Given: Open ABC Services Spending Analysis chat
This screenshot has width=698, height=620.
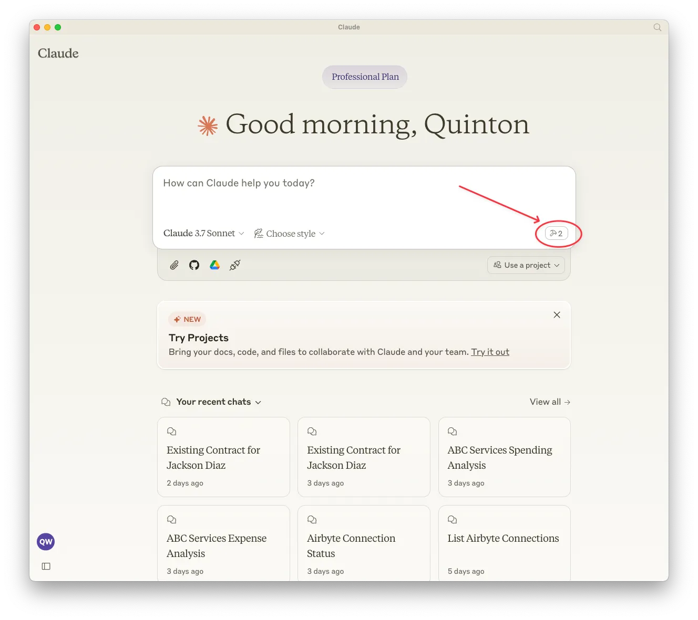Looking at the screenshot, I should tap(505, 457).
